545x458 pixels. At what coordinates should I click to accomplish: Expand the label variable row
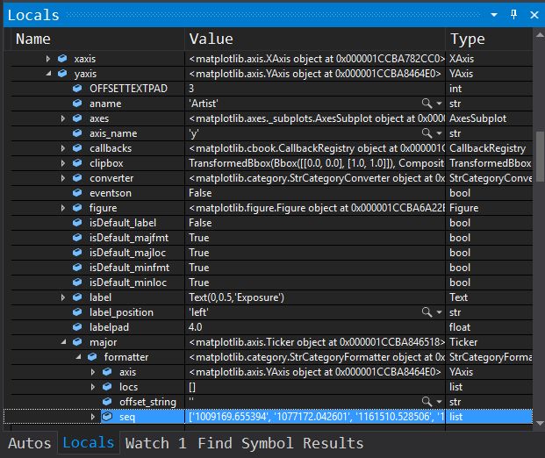point(63,297)
